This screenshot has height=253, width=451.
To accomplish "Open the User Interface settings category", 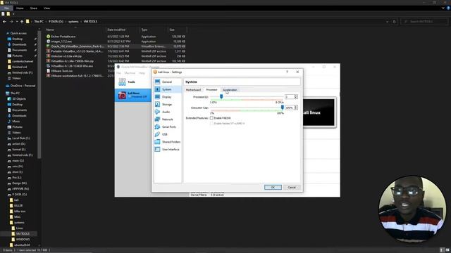I will point(171,149).
